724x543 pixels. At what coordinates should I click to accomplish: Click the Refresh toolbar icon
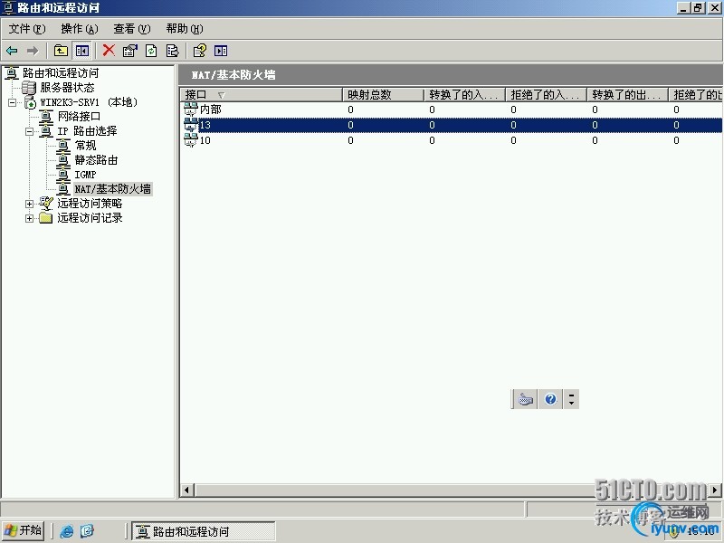(151, 51)
